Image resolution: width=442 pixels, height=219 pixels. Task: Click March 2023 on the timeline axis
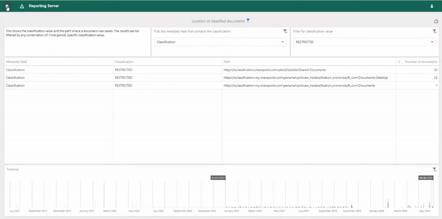point(255,211)
